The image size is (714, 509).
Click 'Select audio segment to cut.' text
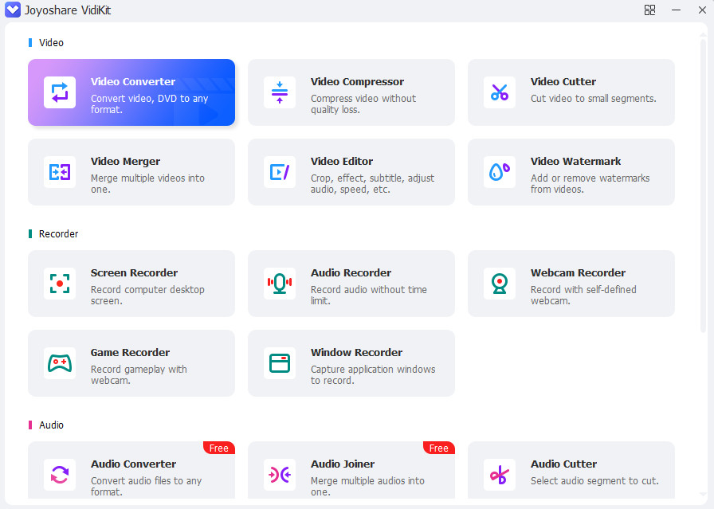click(x=594, y=481)
